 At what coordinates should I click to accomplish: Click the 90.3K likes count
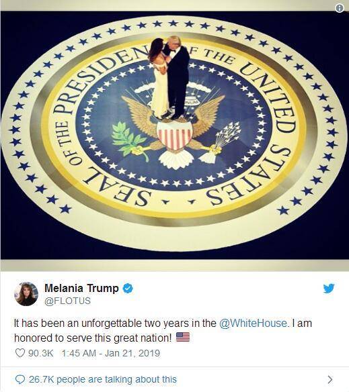pos(41,353)
